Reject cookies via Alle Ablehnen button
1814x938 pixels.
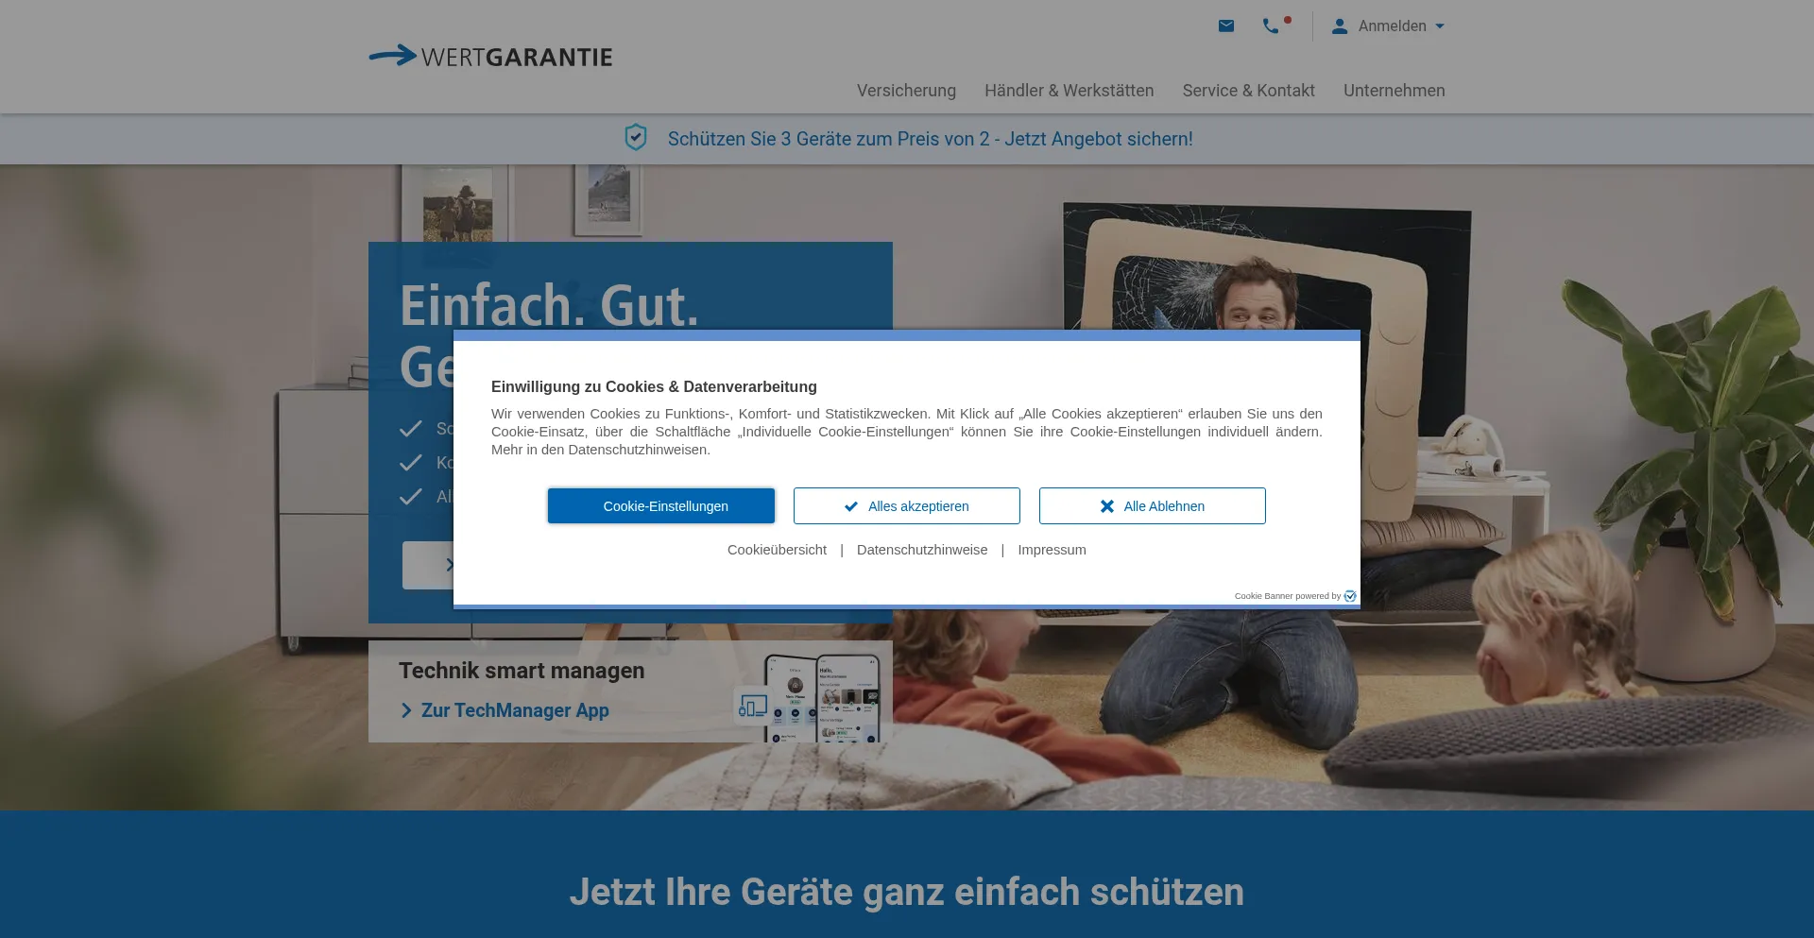click(1152, 506)
